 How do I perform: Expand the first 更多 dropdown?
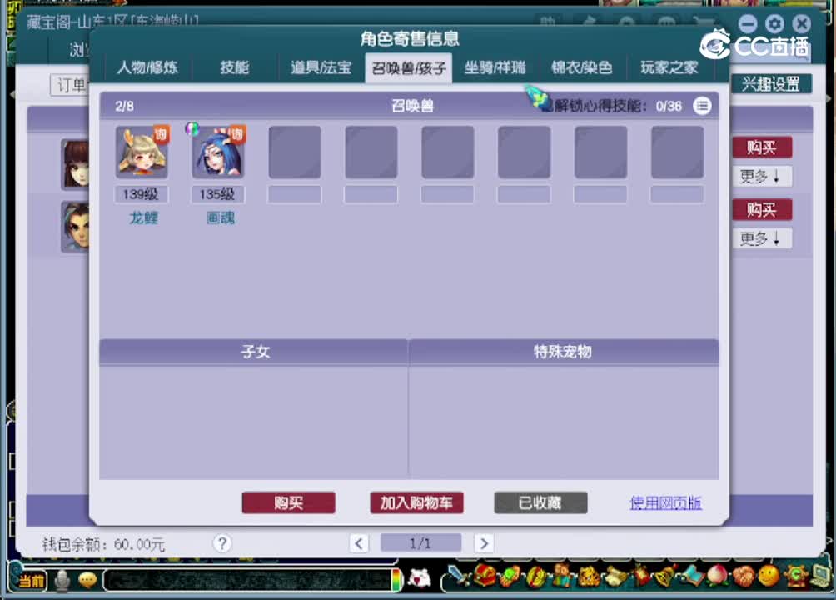(x=761, y=176)
